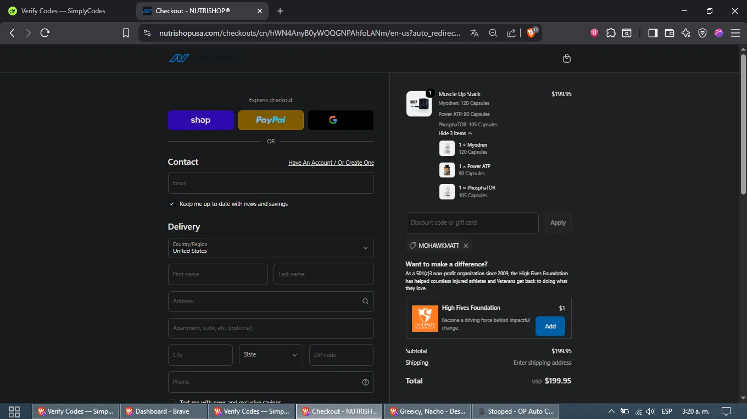Open Stopped - OP Auto C... taskbar item
This screenshot has width=747, height=419.
515,412
